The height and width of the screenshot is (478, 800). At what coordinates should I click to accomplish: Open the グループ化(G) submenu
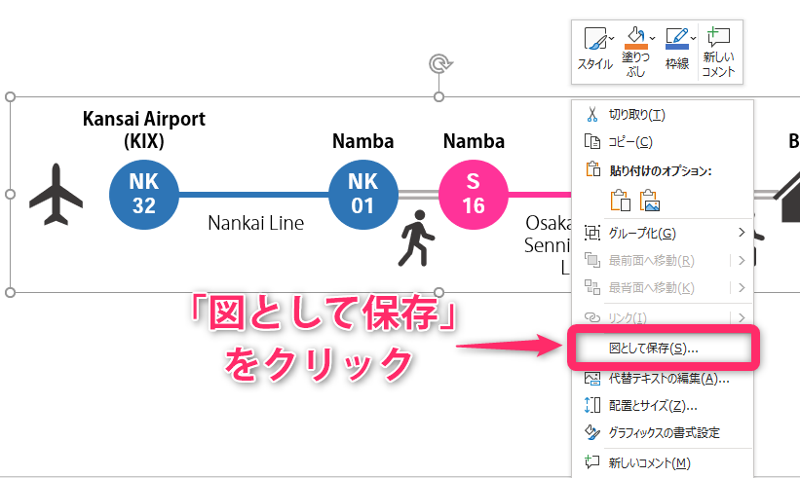663,234
